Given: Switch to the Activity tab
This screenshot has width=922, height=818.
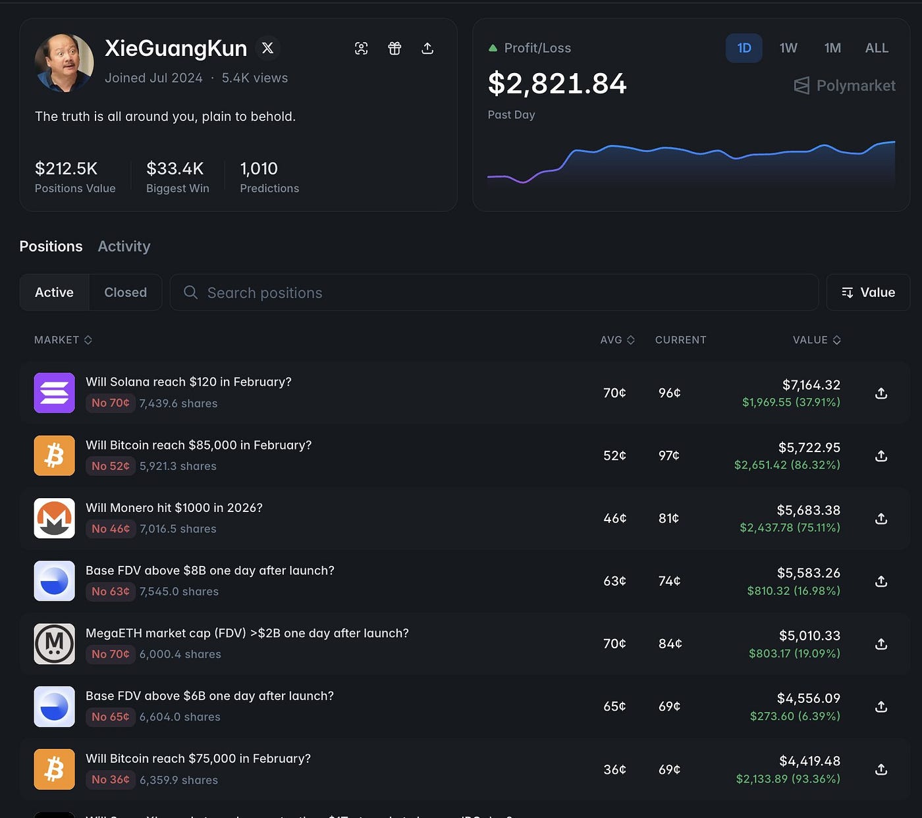Looking at the screenshot, I should pos(124,246).
